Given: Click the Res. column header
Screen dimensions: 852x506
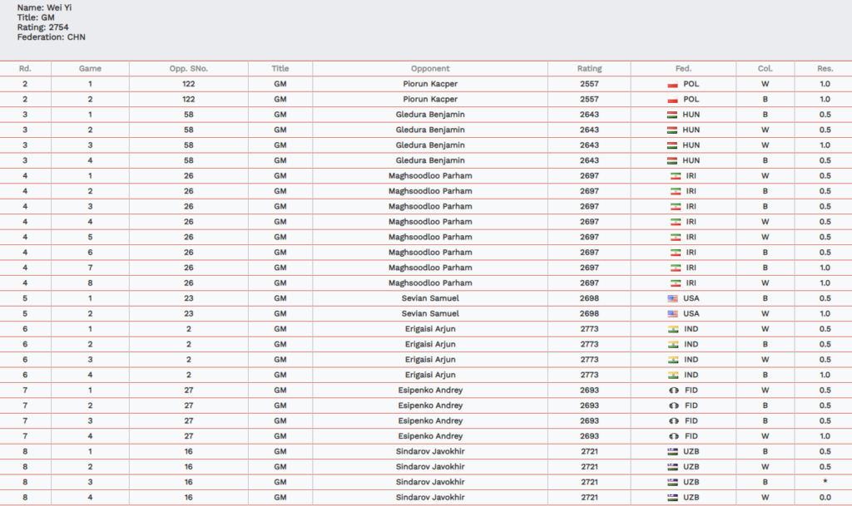Looking at the screenshot, I should click(x=825, y=69).
